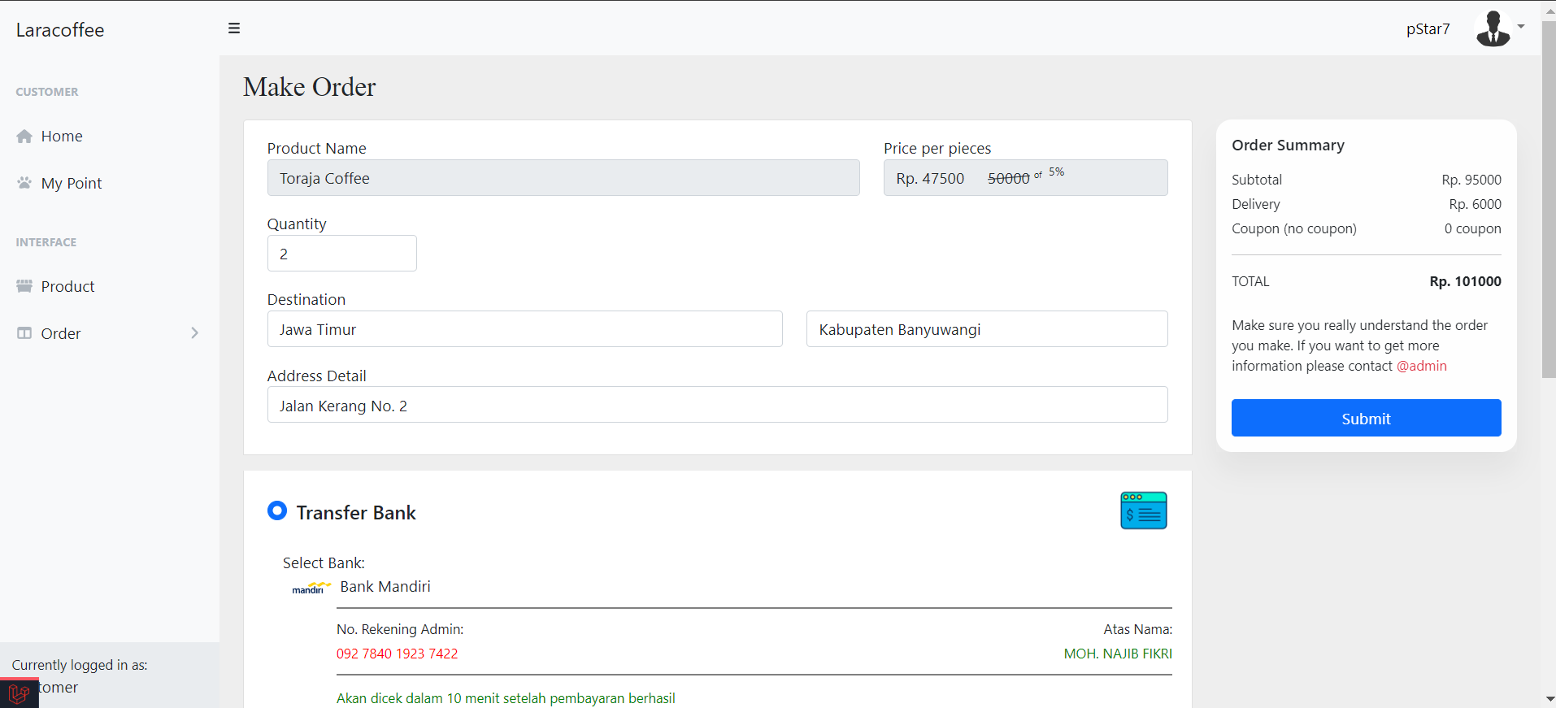Image resolution: width=1556 pixels, height=708 pixels.
Task: Click the bank transfer payment icon
Action: pyautogui.click(x=1143, y=510)
